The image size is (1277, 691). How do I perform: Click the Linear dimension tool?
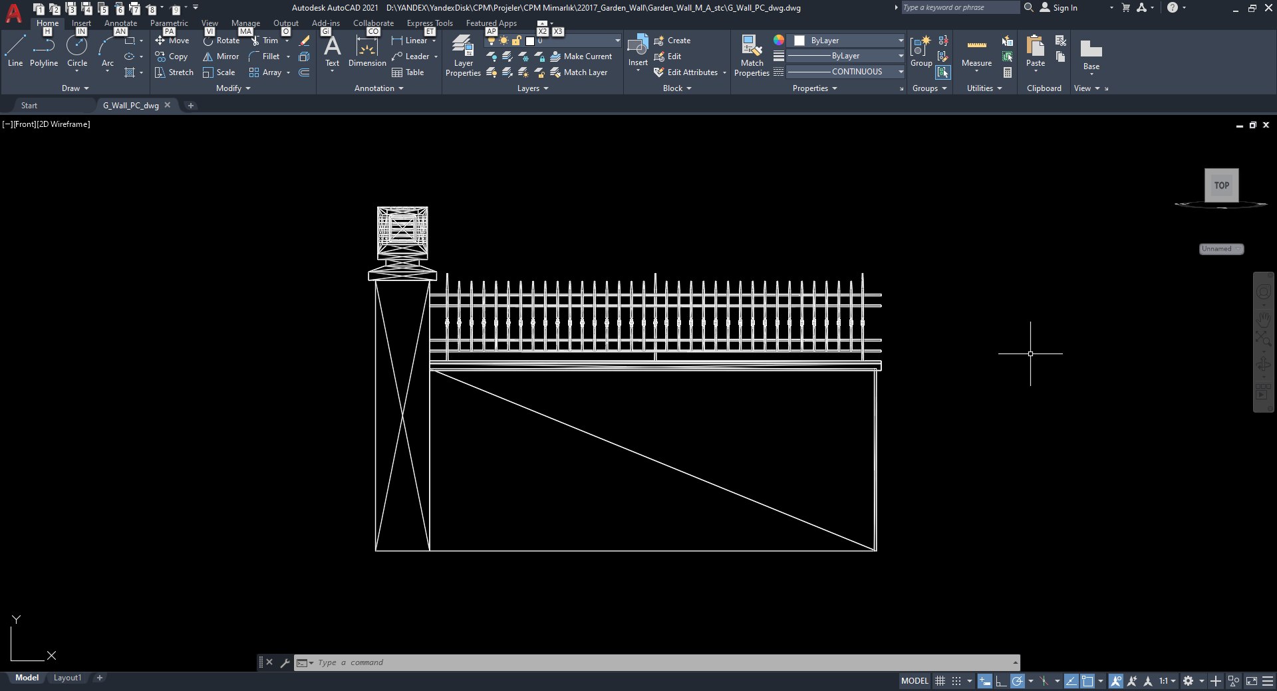tap(410, 41)
